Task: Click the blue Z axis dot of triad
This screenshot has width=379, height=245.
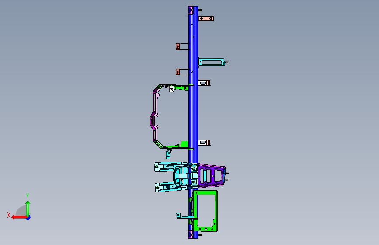Action: point(28,218)
